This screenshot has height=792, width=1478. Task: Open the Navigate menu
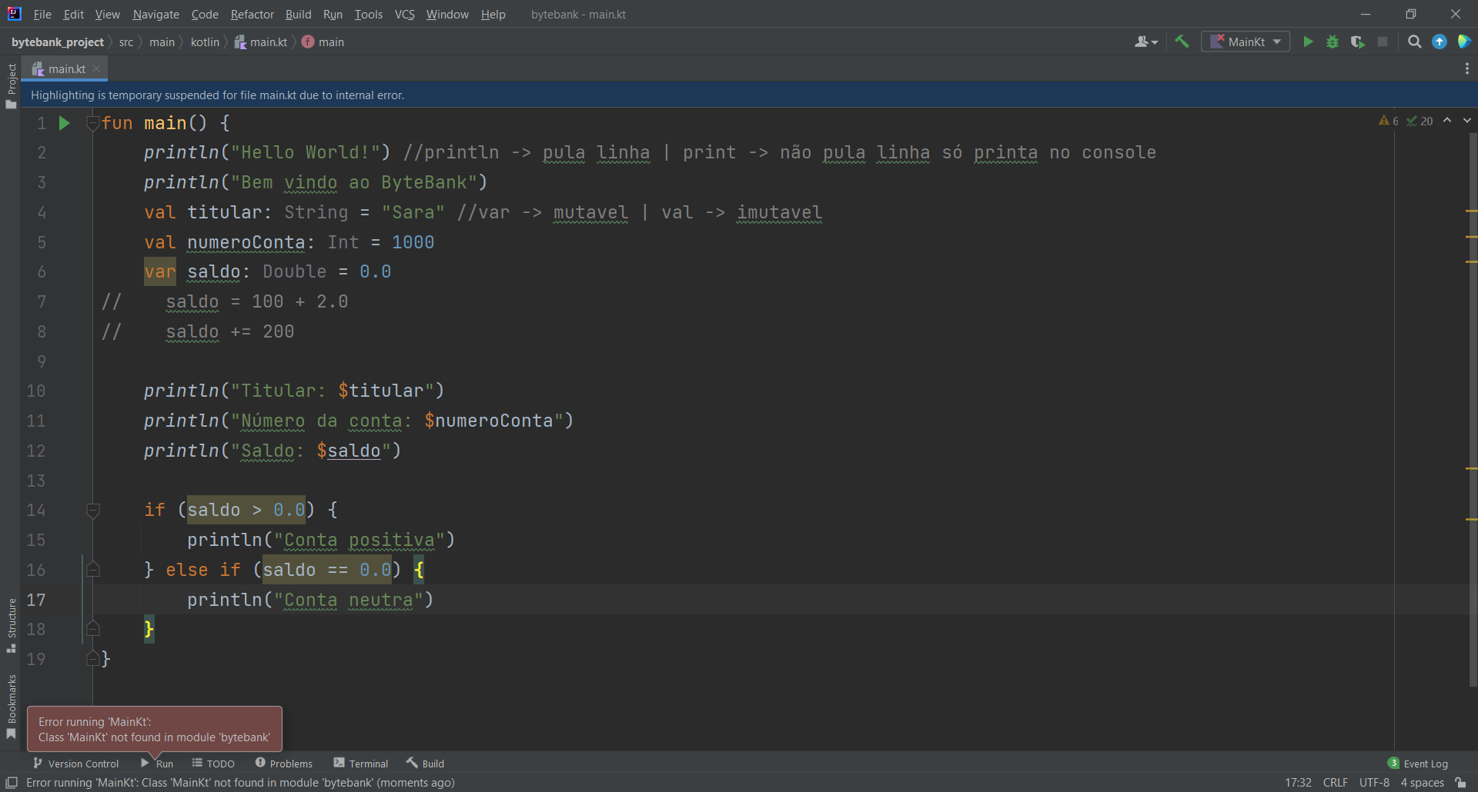tap(155, 15)
